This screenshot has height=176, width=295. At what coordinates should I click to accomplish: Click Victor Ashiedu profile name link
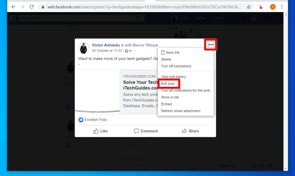point(106,45)
